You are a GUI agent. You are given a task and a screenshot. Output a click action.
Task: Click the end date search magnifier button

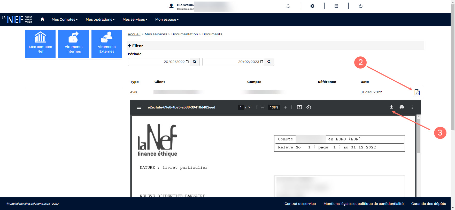[269, 62]
